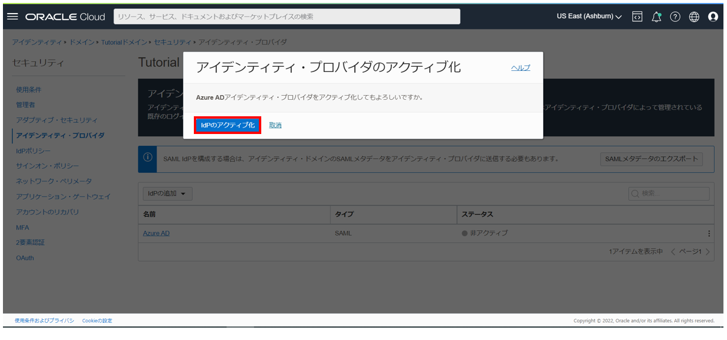This screenshot has height=340, width=727.
Task: Open the notifications bell
Action: [x=656, y=17]
